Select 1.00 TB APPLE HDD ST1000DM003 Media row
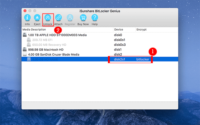The image size is (200, 125). [x=100, y=35]
